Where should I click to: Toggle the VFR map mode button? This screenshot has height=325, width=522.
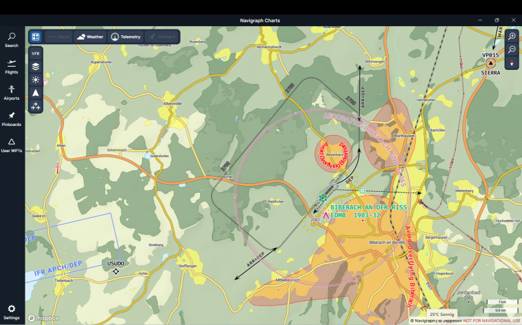(36, 54)
